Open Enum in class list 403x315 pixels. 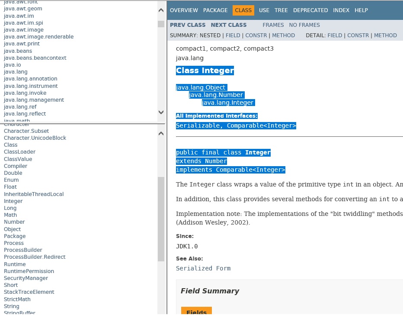tap(11, 180)
